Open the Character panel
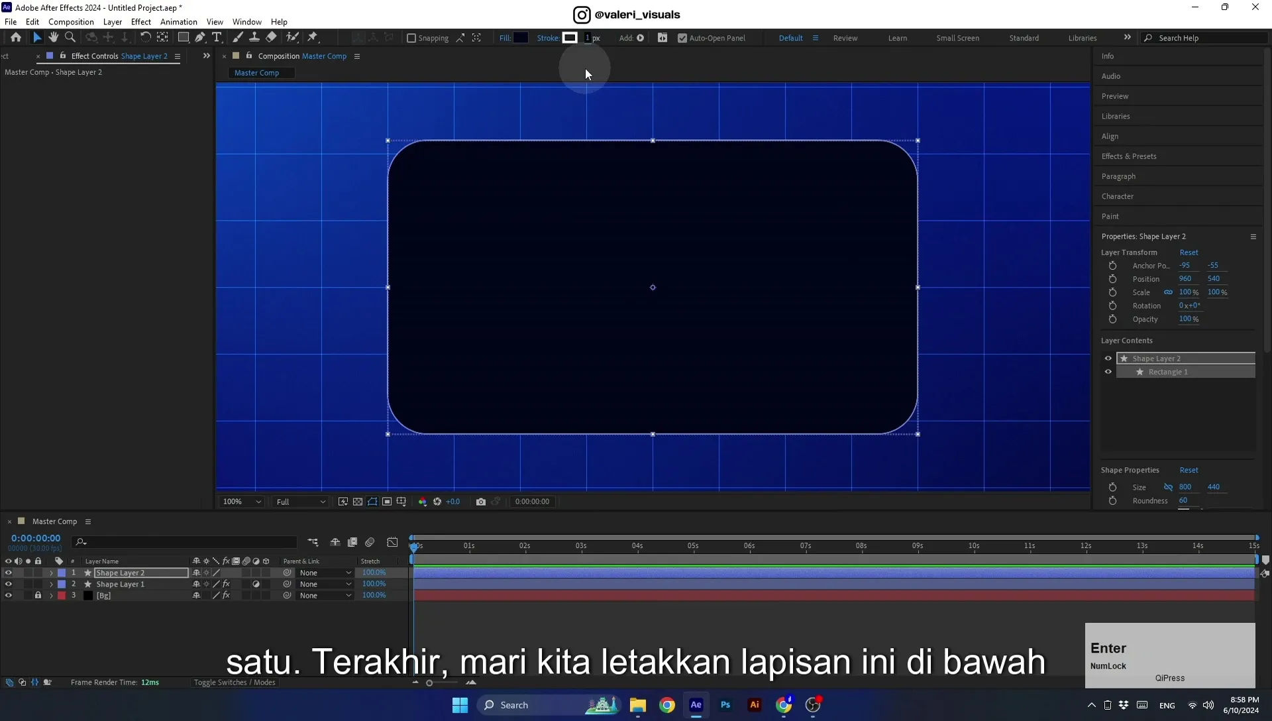Screen dimensions: 1272x721 coord(1117,196)
